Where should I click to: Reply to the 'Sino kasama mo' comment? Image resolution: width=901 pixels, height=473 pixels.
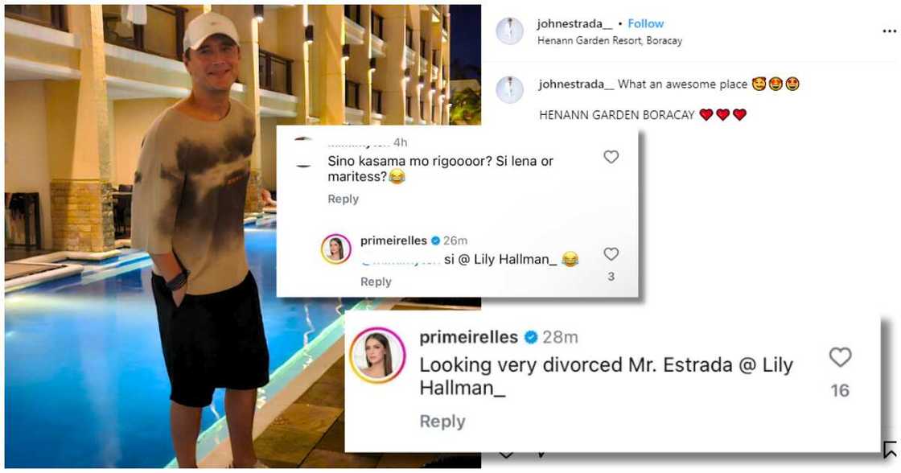[343, 199]
